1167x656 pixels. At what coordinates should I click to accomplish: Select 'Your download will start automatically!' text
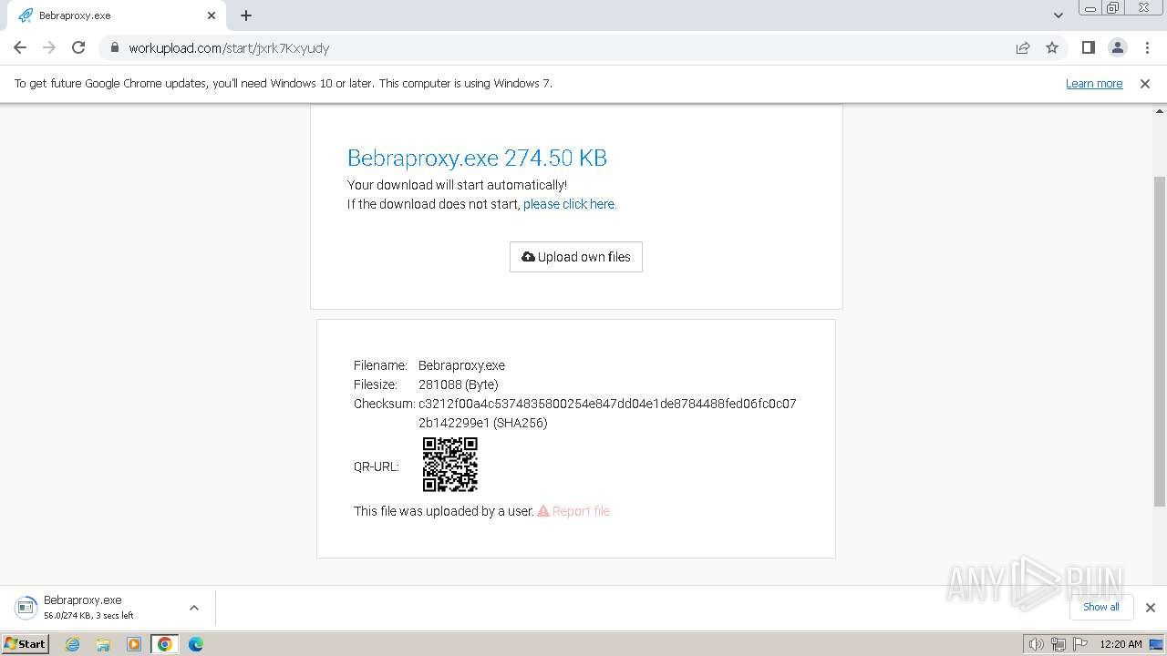(x=457, y=185)
